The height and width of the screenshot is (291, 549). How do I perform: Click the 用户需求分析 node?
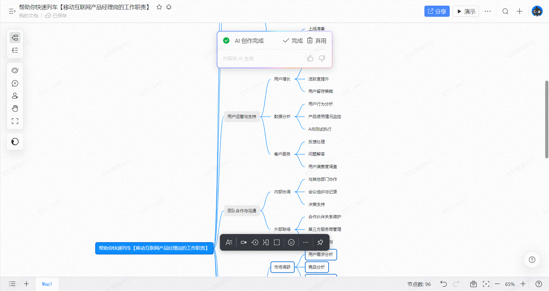click(321, 254)
